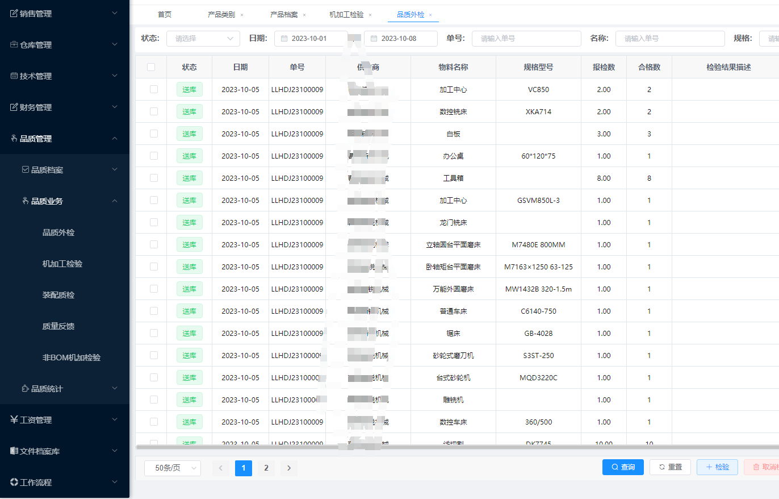Viewport: 779px width, 499px height.
Task: Click the 名称 input field
Action: point(670,39)
